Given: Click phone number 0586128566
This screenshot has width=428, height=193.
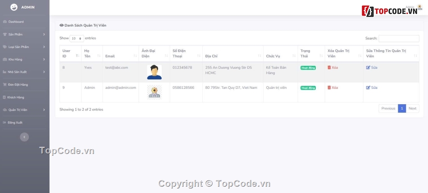Looking at the screenshot, I should [x=183, y=88].
